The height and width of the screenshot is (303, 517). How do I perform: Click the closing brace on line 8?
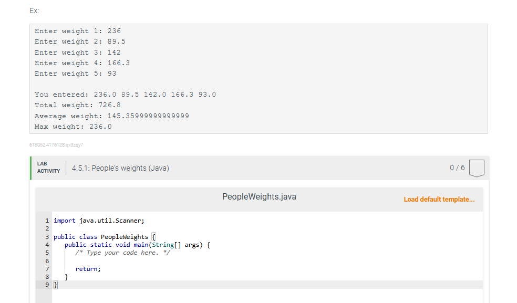(x=66, y=277)
